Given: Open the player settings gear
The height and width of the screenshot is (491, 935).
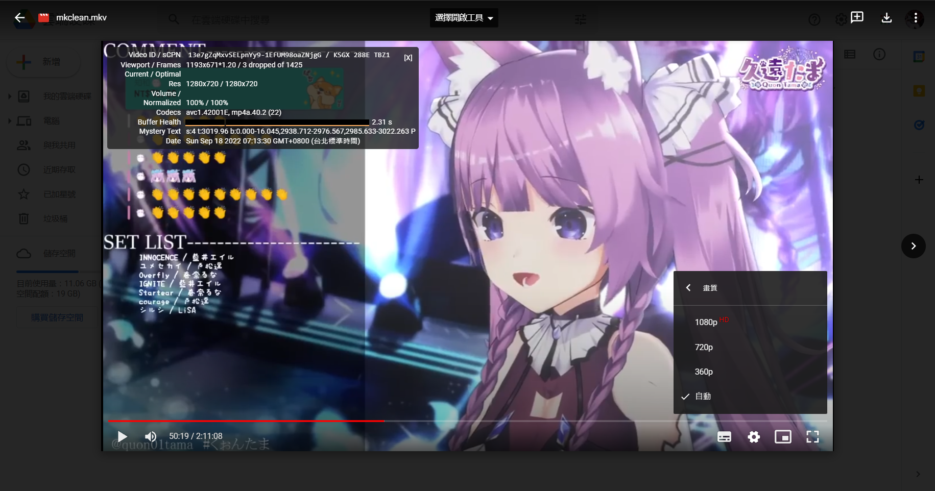Looking at the screenshot, I should 754,437.
